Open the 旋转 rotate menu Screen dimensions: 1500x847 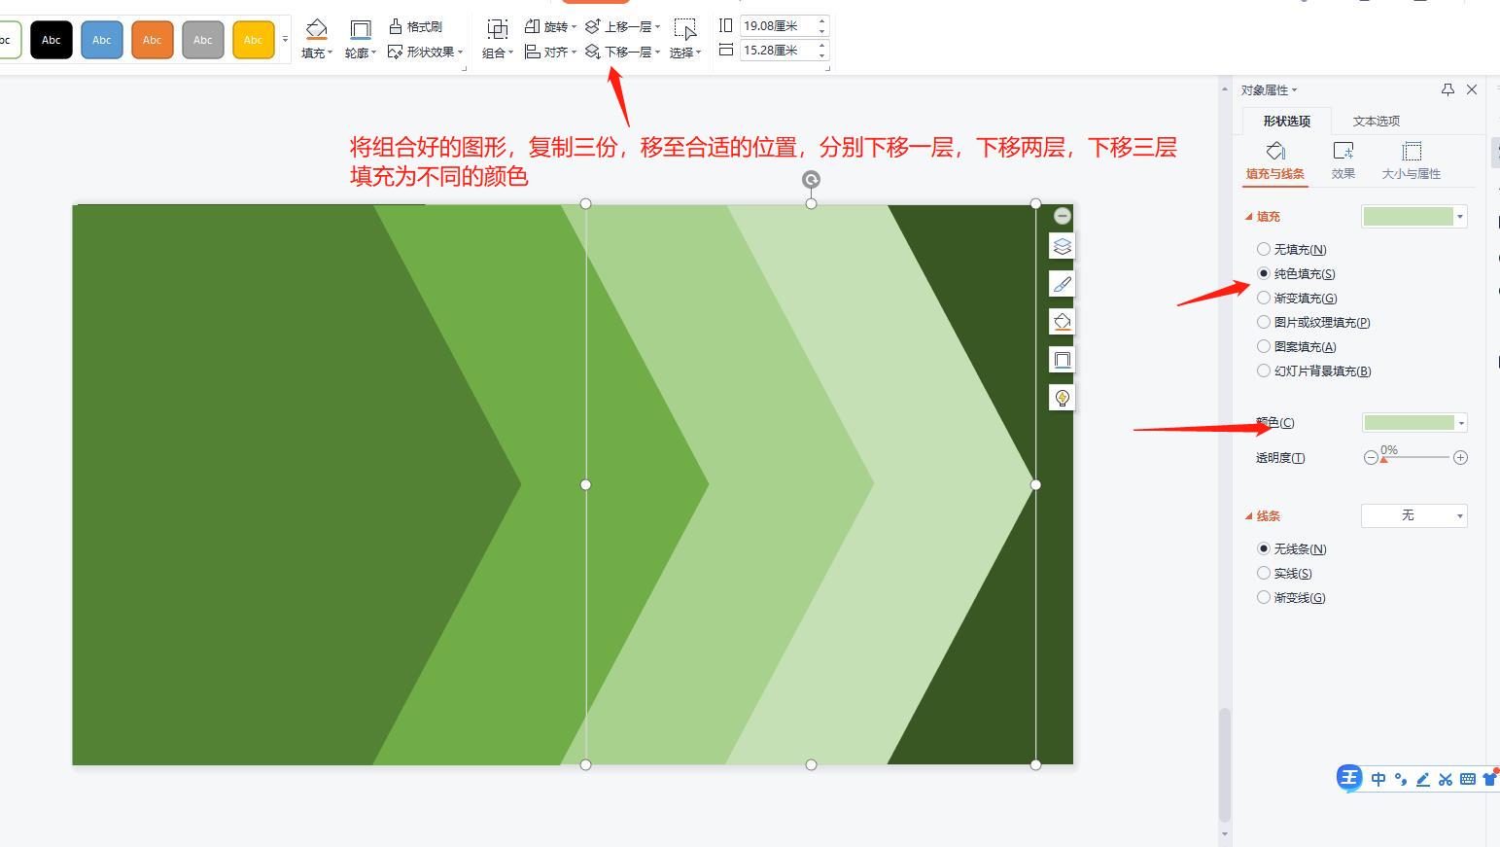pos(550,26)
